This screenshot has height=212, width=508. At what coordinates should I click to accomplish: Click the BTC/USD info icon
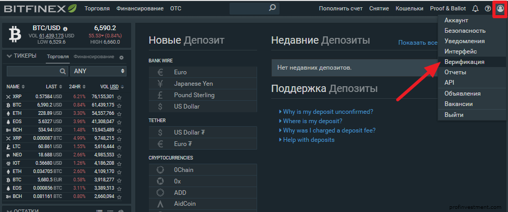(66, 29)
